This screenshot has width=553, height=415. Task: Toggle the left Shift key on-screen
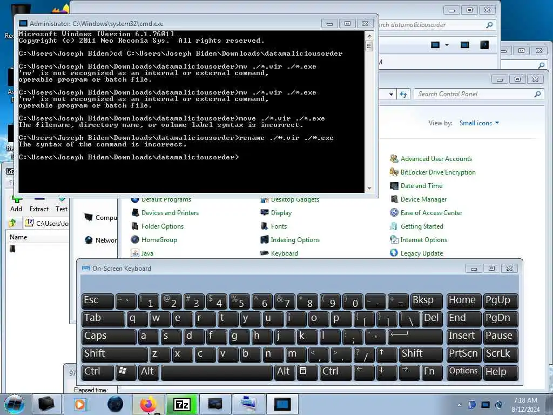click(x=114, y=354)
